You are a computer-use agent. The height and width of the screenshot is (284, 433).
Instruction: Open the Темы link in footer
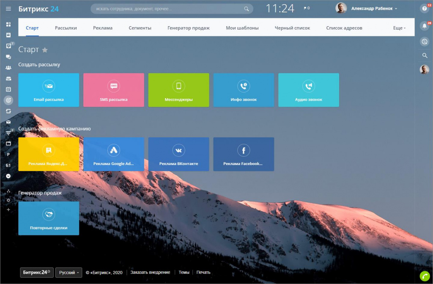point(184,273)
